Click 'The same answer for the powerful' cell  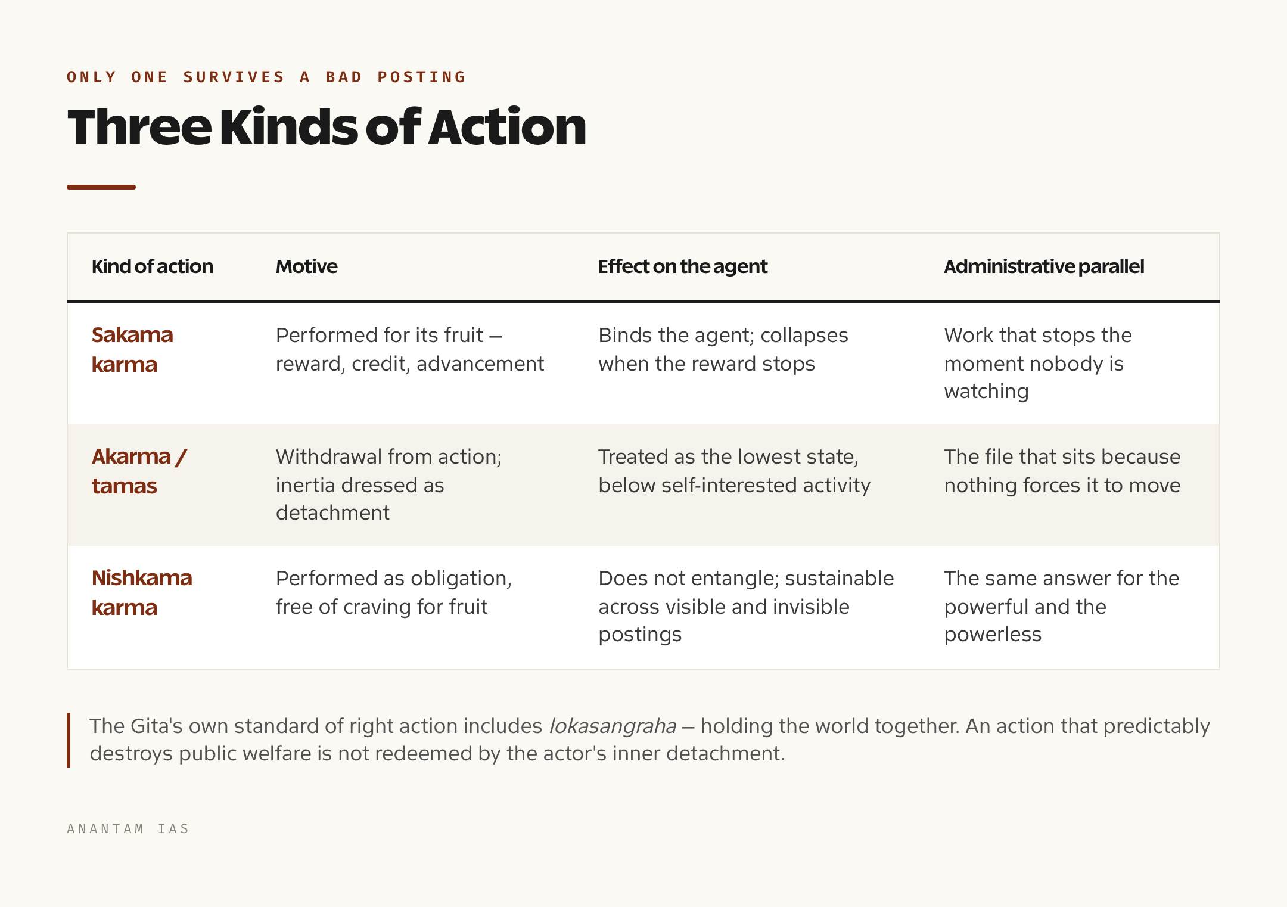point(1061,606)
